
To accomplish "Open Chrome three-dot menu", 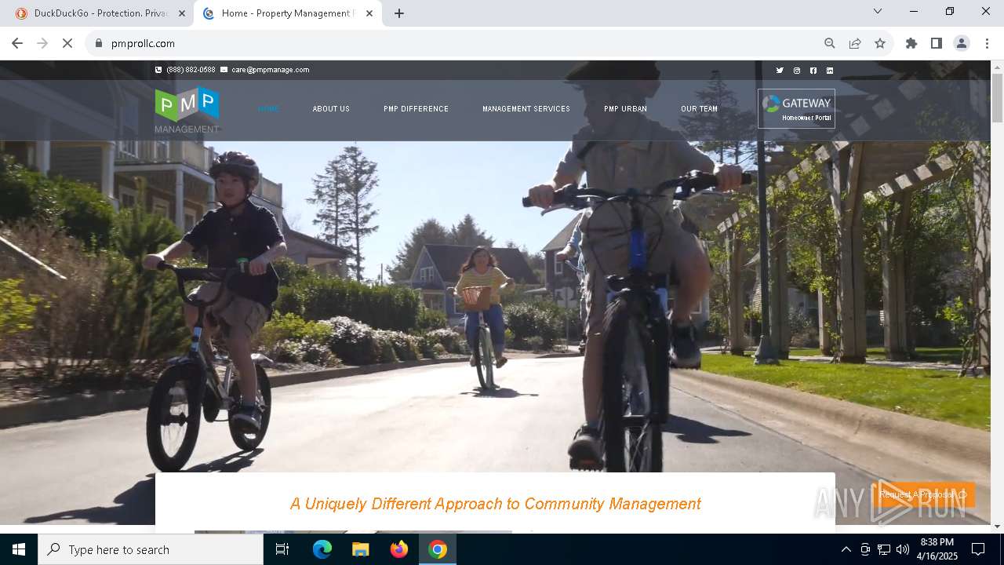I will point(987,43).
